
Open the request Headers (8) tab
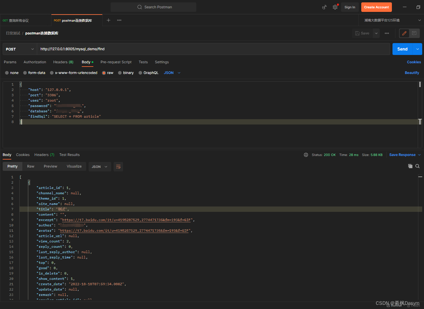(x=63, y=62)
